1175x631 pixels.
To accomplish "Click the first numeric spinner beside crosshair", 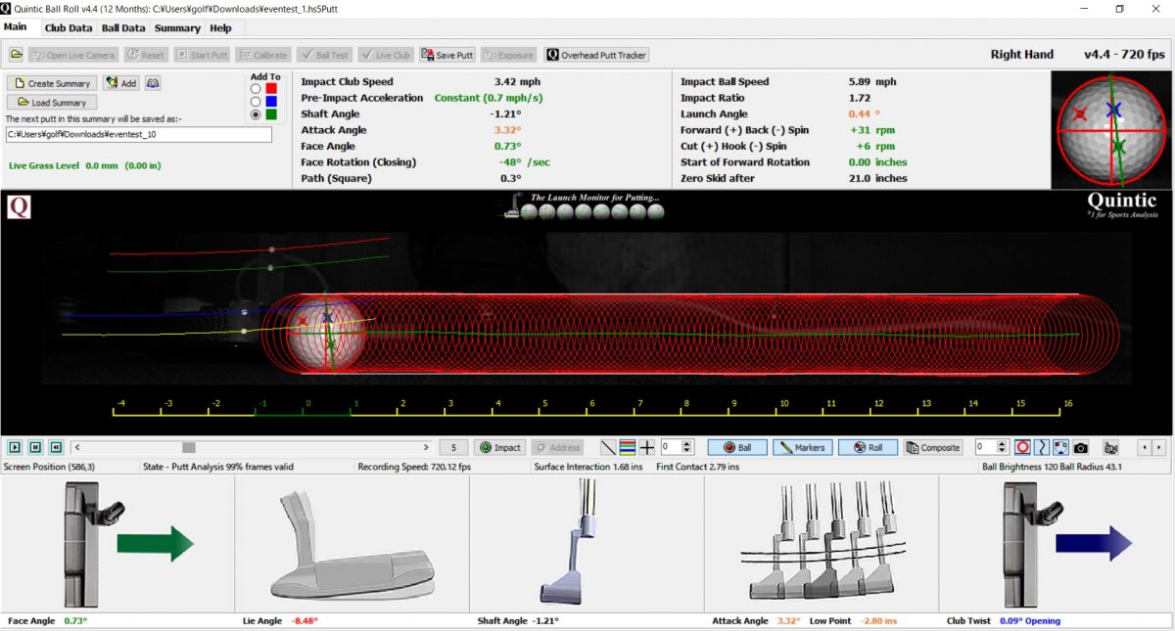I will click(x=678, y=447).
